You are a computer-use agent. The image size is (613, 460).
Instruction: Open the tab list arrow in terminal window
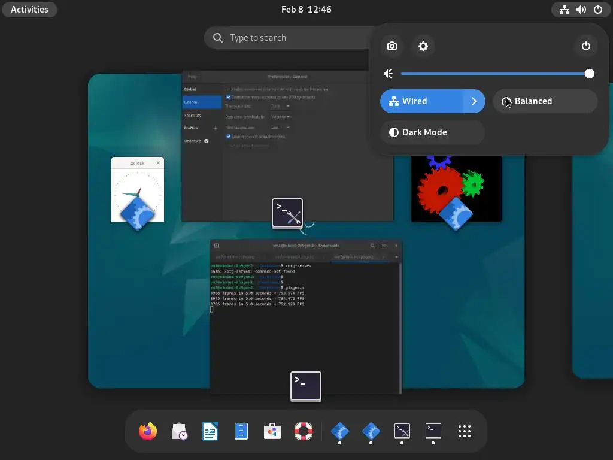396,257
